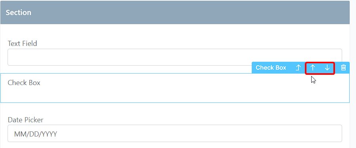Click whitespace above the Text Field label
This screenshot has height=148, width=356.
click(175, 32)
